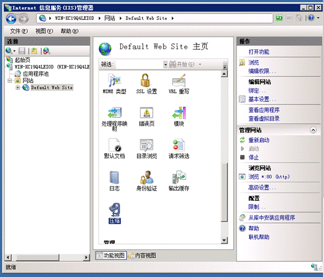This screenshot has height=277, width=324.
Task: Open the 筛选 filter dropdown arrow
Action: coord(165,65)
